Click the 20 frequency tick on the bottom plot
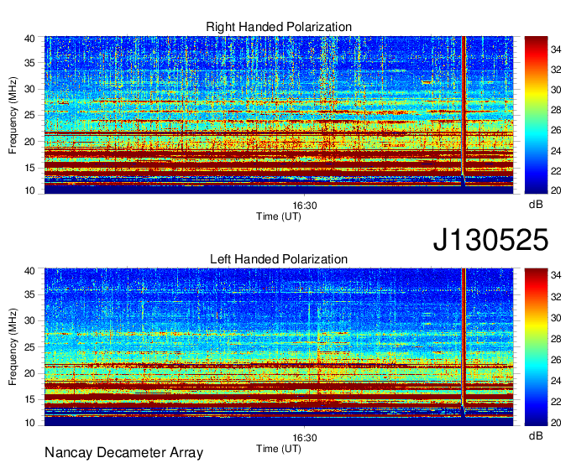 pyautogui.click(x=30, y=373)
